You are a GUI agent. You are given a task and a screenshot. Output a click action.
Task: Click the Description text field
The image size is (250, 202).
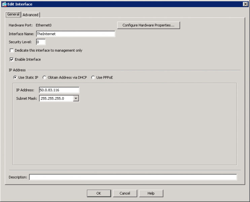133,177
